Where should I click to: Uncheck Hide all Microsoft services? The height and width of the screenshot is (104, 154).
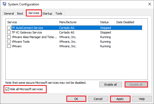click(x=7, y=89)
